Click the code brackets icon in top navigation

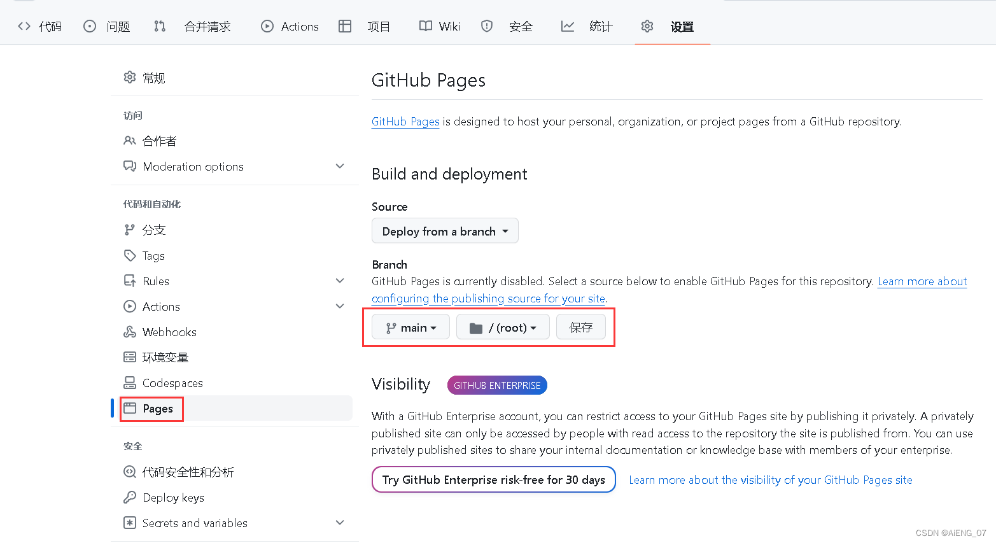(24, 26)
